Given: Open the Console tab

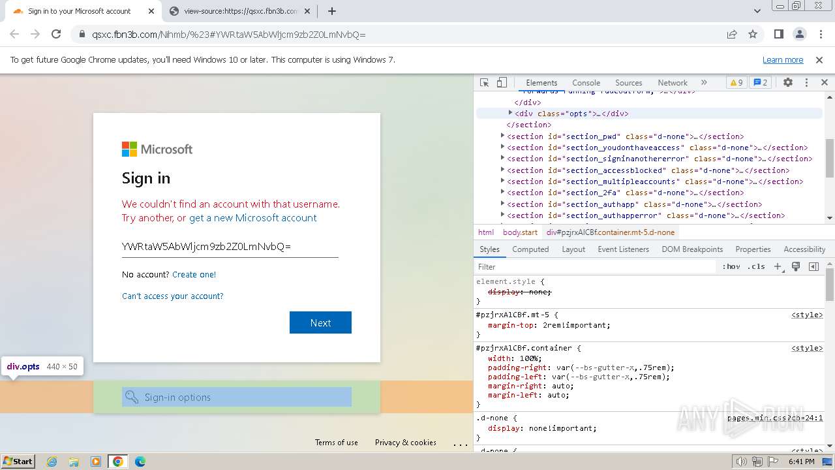Looking at the screenshot, I should (586, 83).
